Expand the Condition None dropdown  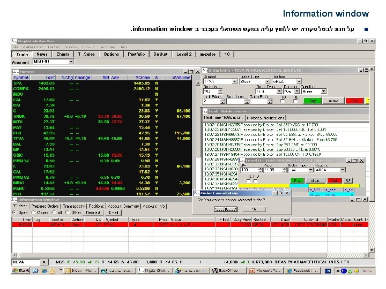click(x=324, y=92)
